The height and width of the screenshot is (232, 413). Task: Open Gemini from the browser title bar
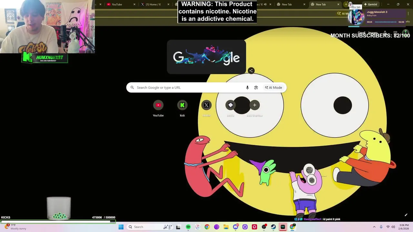click(x=370, y=5)
